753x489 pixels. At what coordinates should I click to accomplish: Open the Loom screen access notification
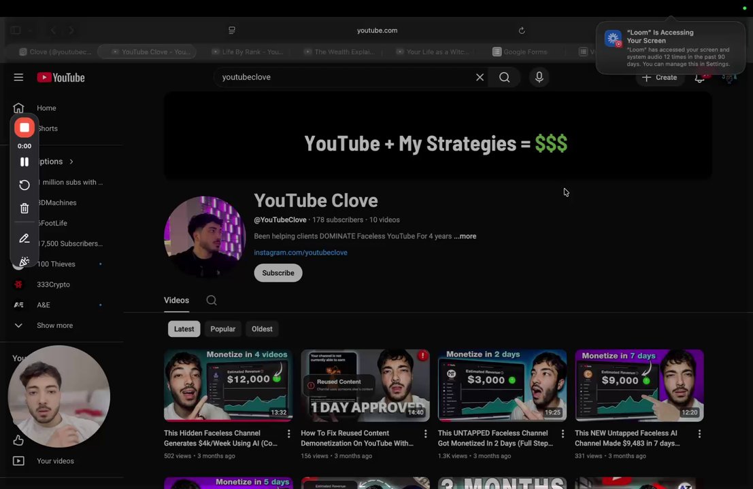pyautogui.click(x=671, y=48)
